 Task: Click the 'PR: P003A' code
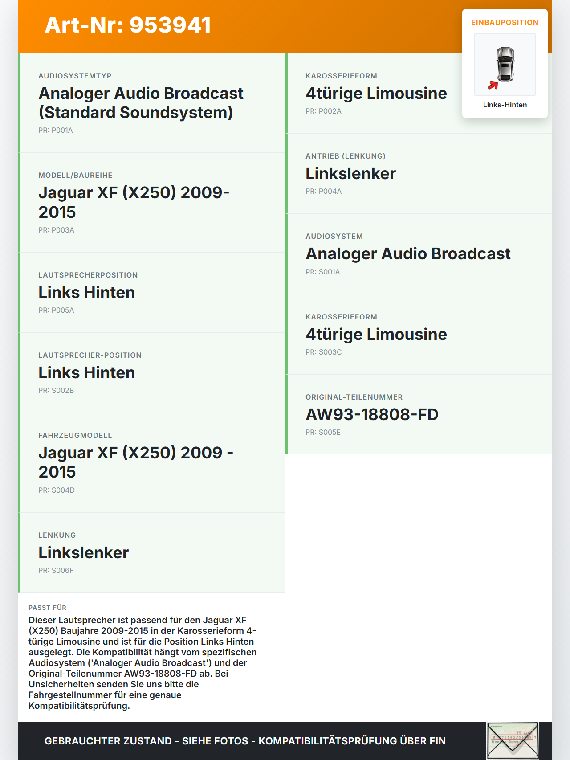coord(56,230)
